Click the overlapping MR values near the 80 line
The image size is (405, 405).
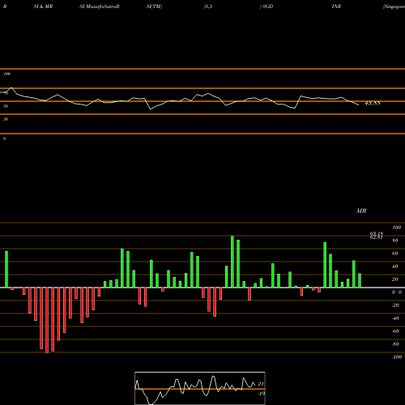tap(377, 236)
